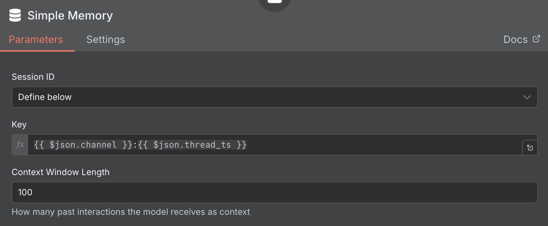Open the Docs link

tap(515, 39)
